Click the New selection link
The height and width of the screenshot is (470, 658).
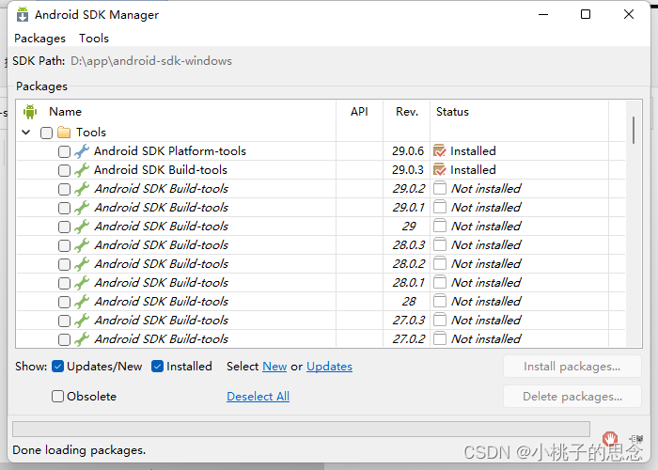(x=274, y=367)
